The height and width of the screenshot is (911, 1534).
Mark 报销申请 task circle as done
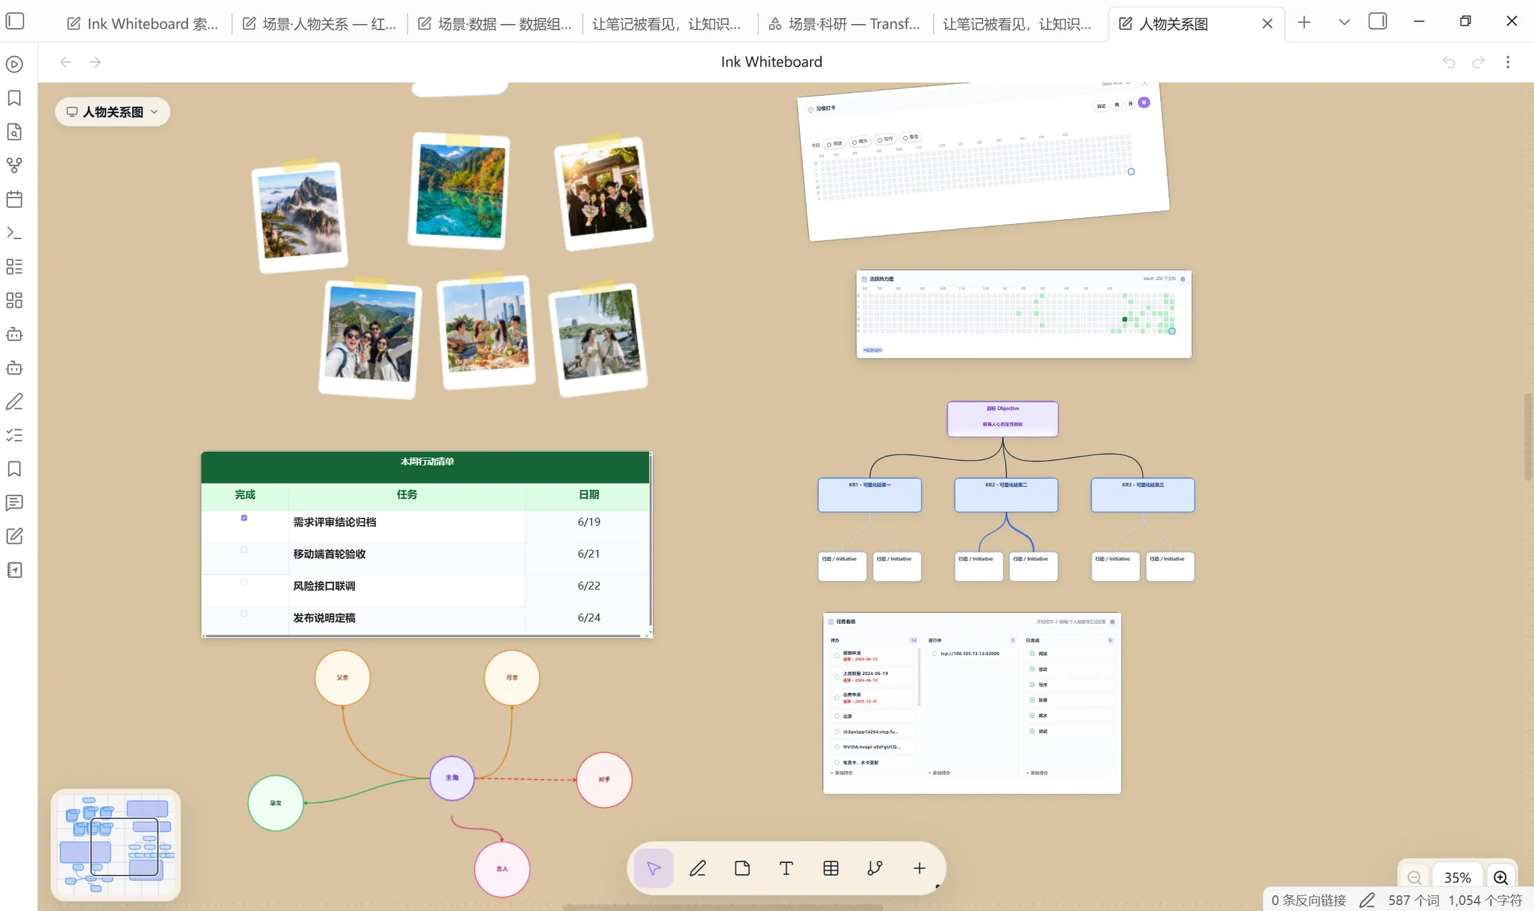tap(837, 656)
